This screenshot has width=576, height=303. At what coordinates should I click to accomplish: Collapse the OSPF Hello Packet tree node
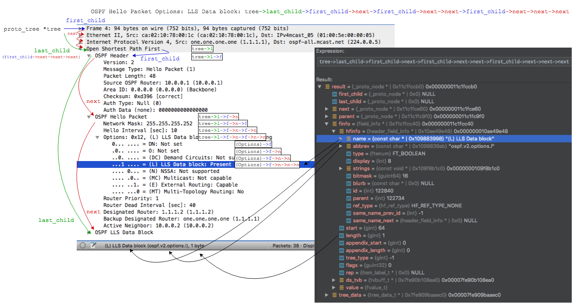tap(89, 116)
